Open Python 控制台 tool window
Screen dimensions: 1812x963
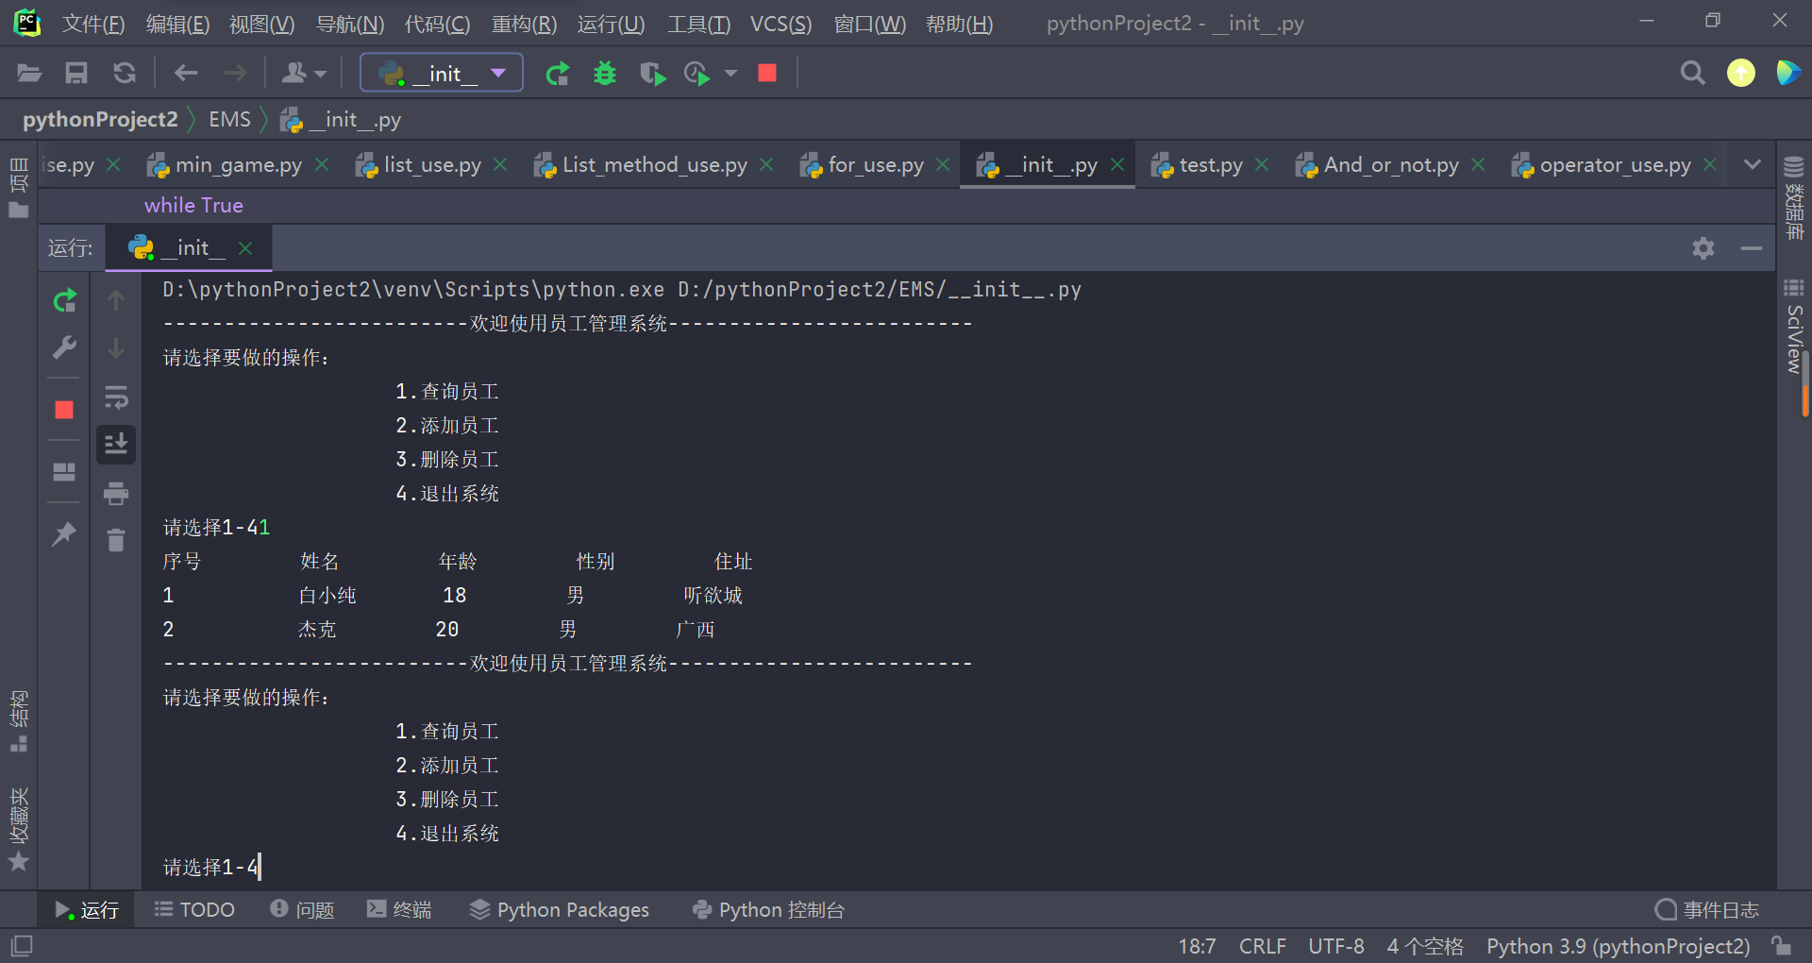click(x=768, y=910)
